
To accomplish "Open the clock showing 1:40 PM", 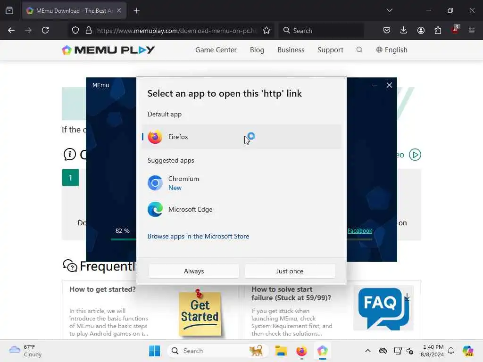I will click(433, 351).
